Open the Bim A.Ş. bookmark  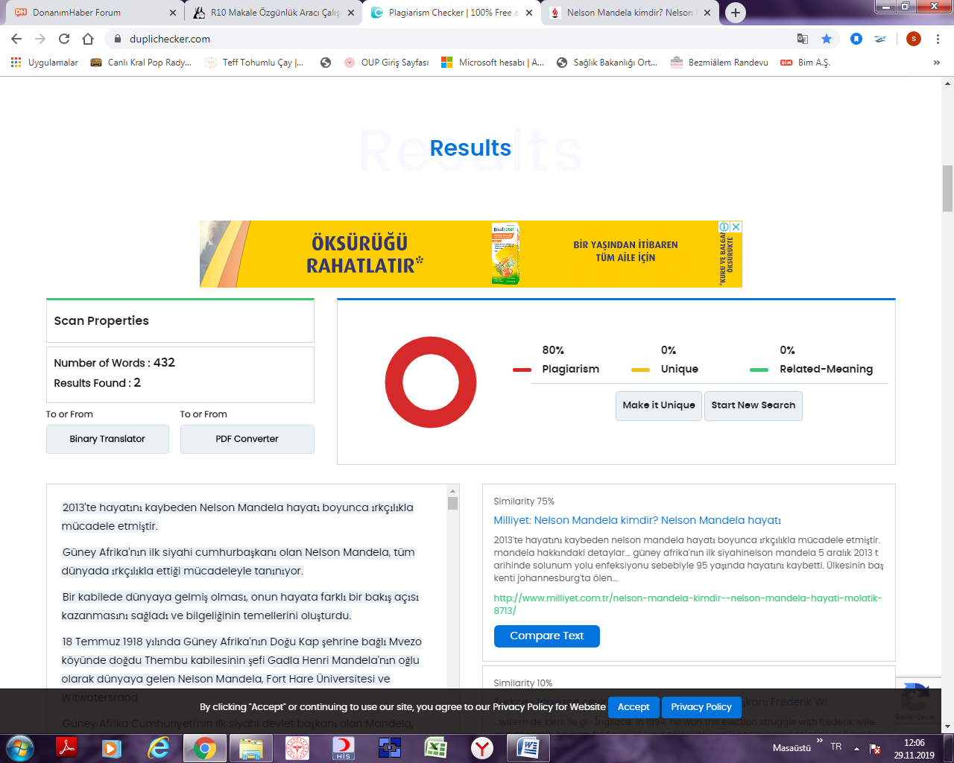pyautogui.click(x=805, y=63)
